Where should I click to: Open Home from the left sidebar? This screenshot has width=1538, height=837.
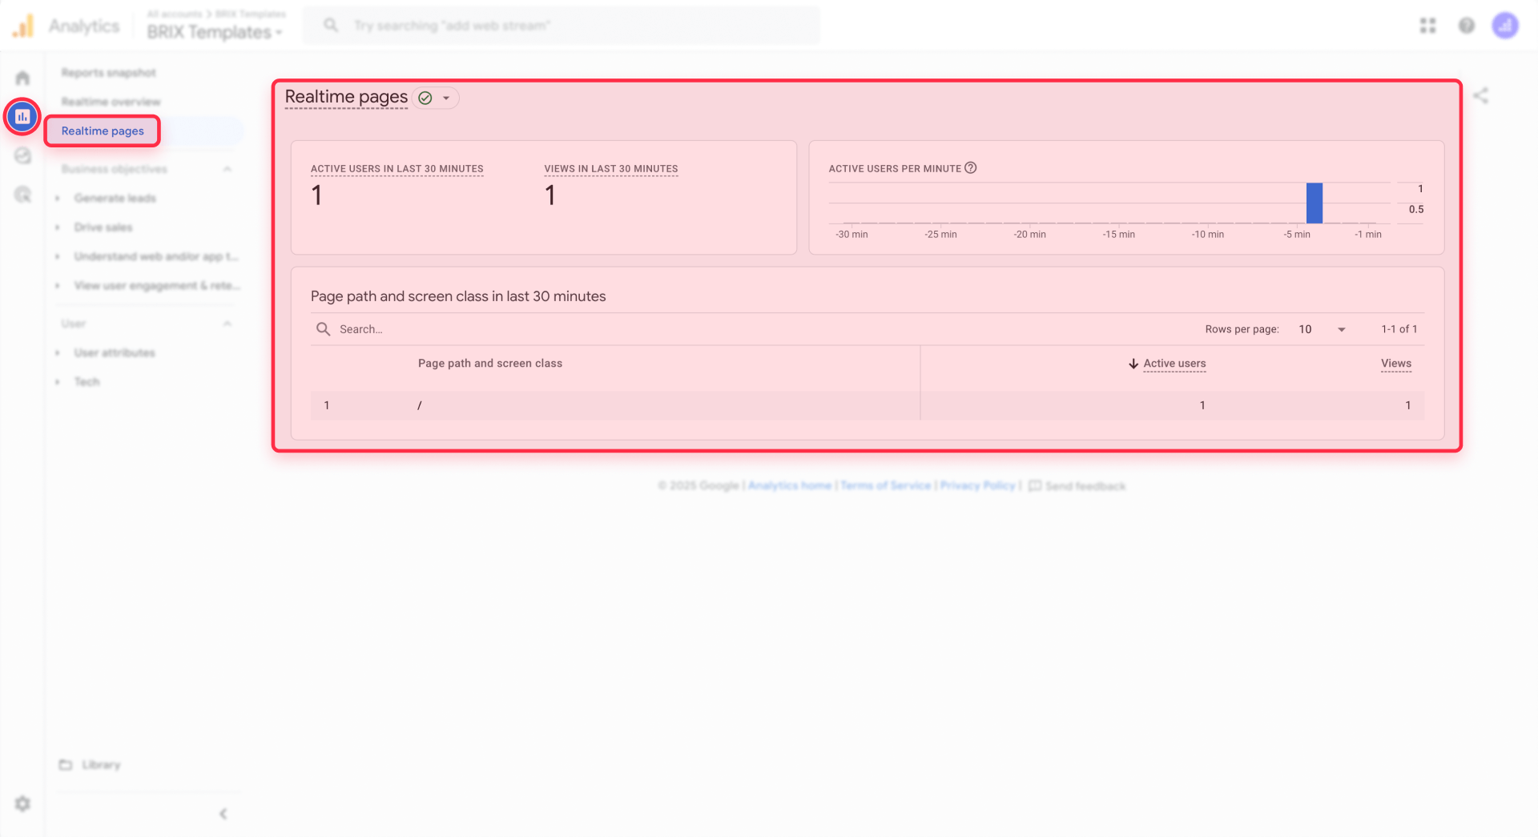point(22,77)
